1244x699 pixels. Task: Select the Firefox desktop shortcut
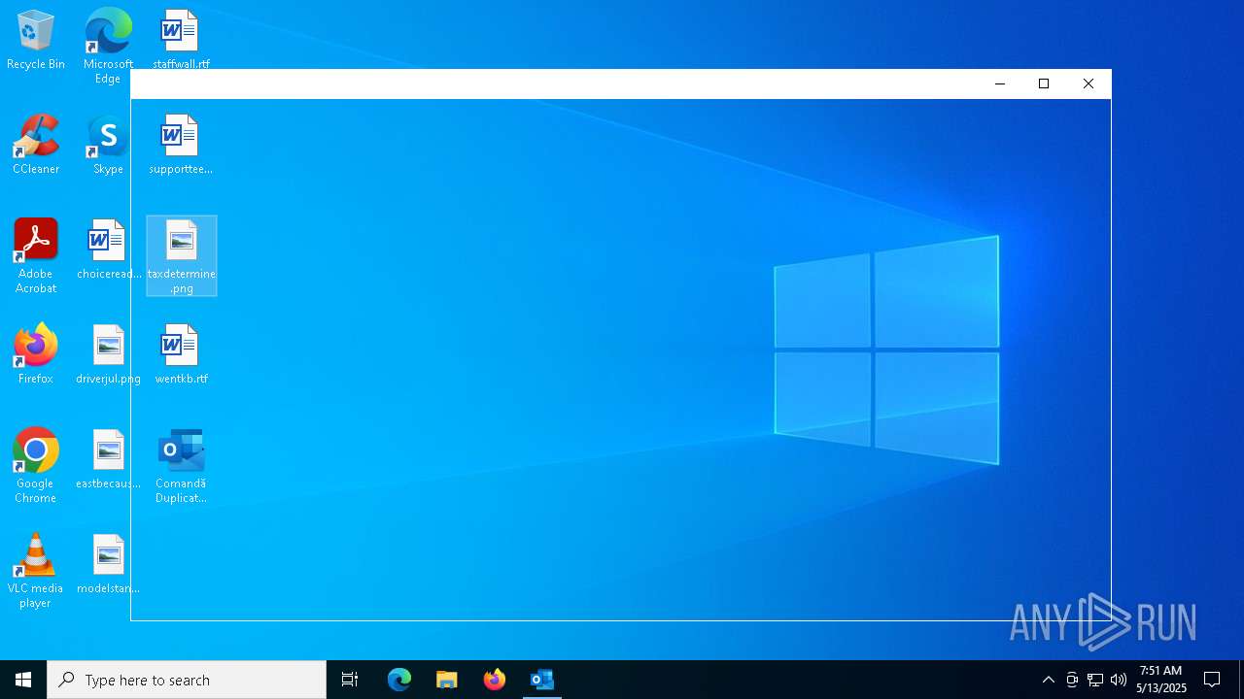tap(36, 355)
